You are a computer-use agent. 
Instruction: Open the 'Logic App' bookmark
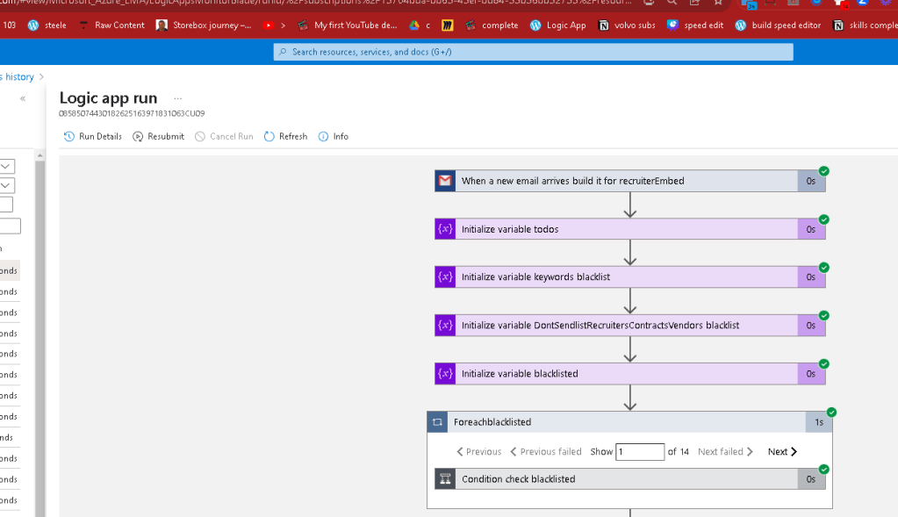point(557,25)
